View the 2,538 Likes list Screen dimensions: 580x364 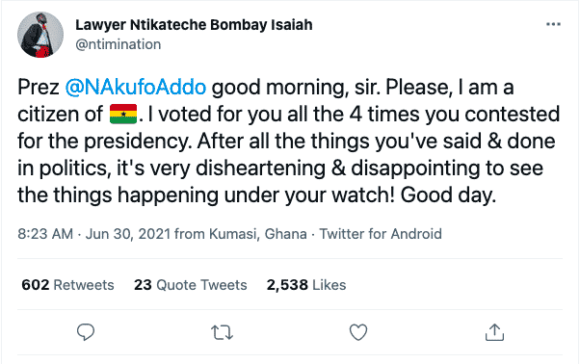point(306,285)
